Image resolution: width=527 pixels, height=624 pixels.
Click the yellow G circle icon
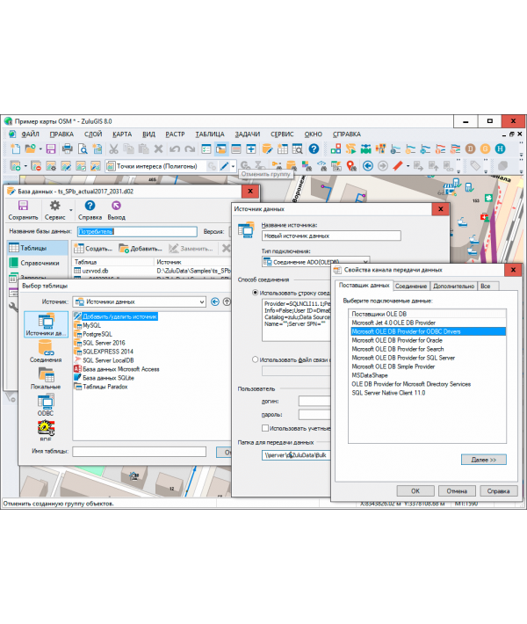(485, 149)
